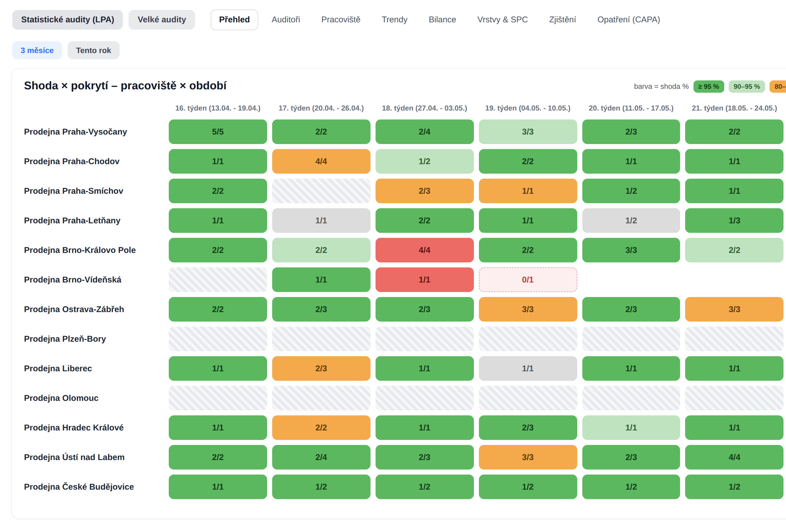Choose the 3 měsíce period filter
786x522 pixels.
[37, 50]
